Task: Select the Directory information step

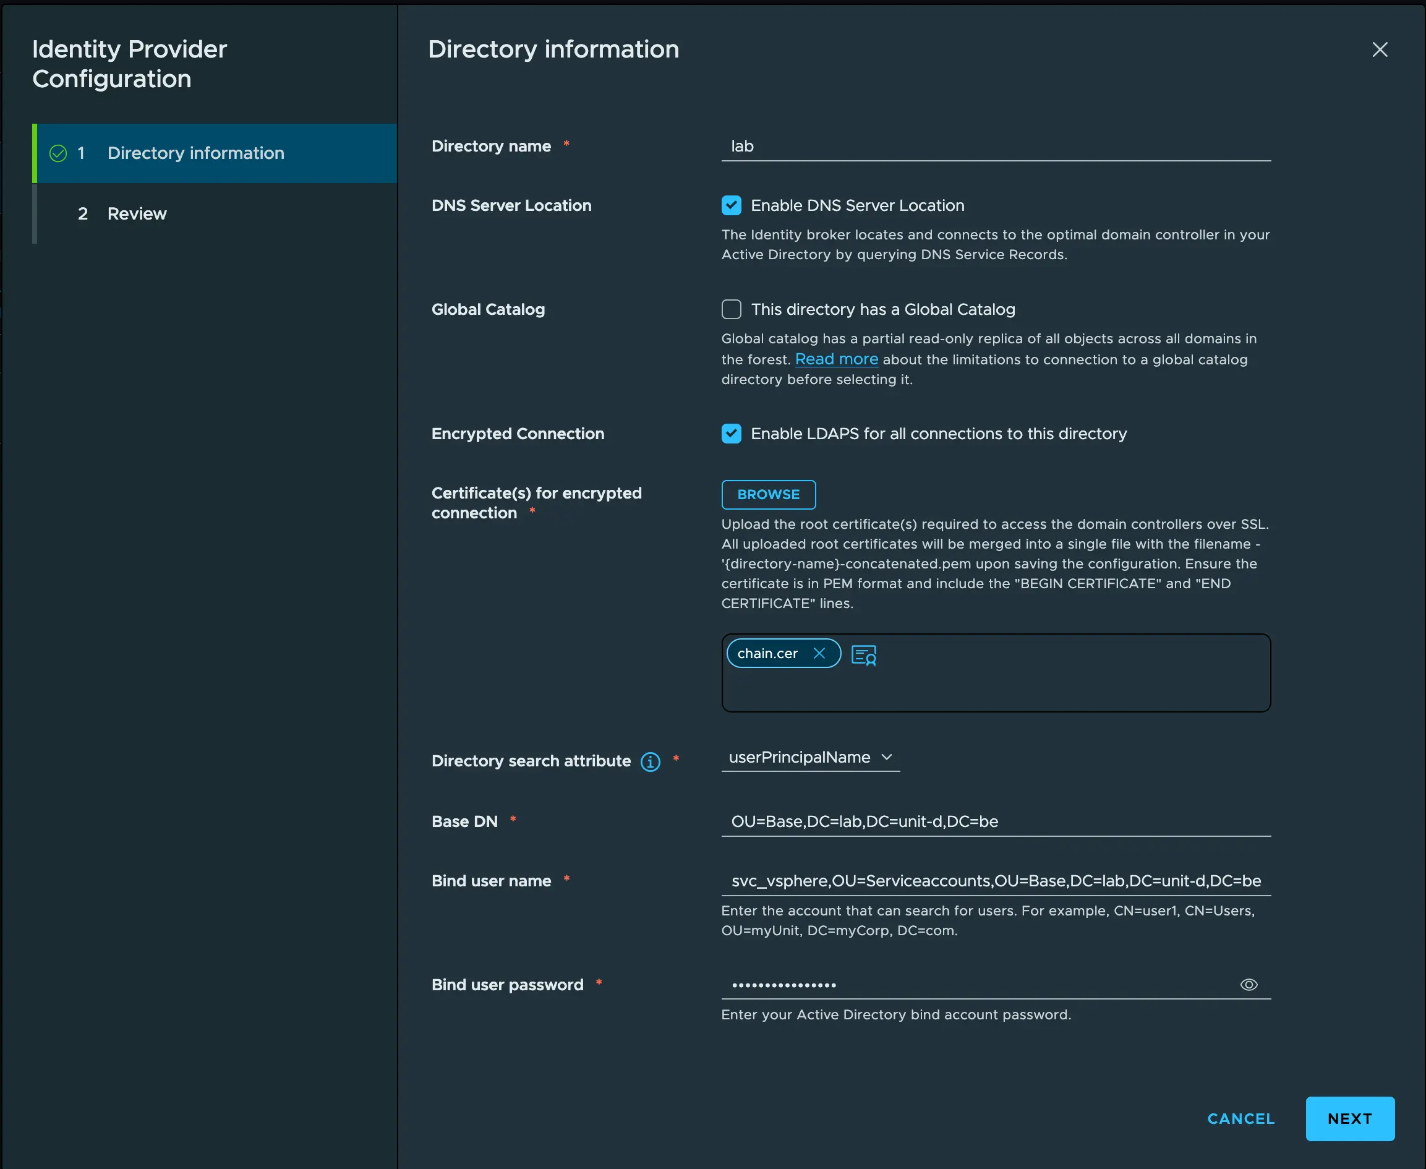Action: (x=195, y=153)
